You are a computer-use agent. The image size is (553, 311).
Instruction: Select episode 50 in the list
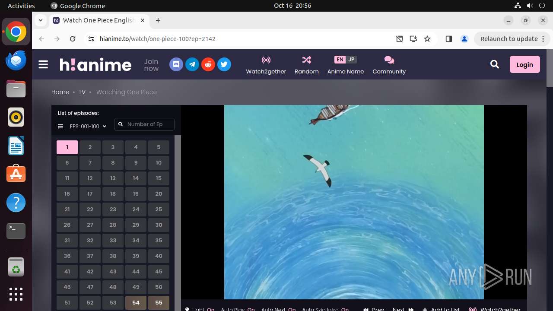click(x=159, y=287)
